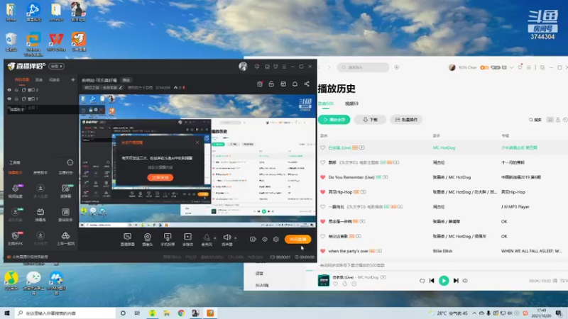Click the microphone icon in bottom toolbar

pyautogui.click(x=207, y=239)
